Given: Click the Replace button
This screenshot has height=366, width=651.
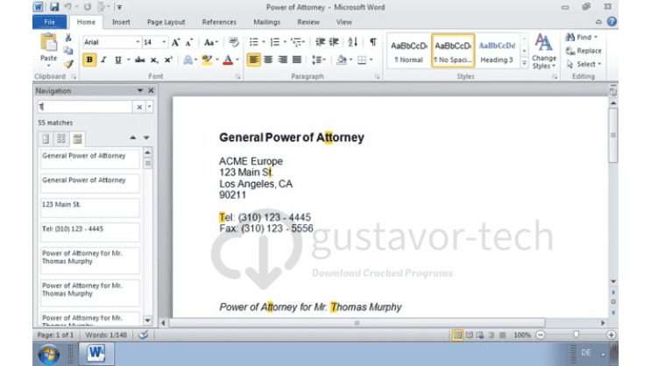Looking at the screenshot, I should click(x=584, y=51).
